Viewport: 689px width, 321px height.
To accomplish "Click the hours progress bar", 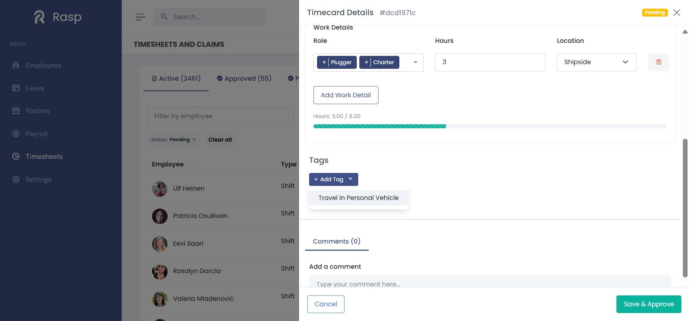I will coord(490,126).
